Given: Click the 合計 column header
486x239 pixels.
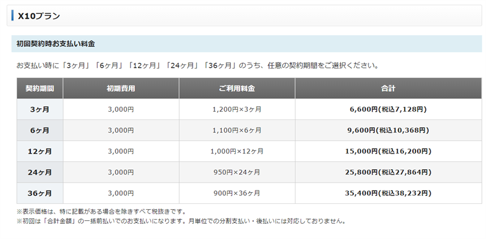Looking at the screenshot, I should point(388,89).
